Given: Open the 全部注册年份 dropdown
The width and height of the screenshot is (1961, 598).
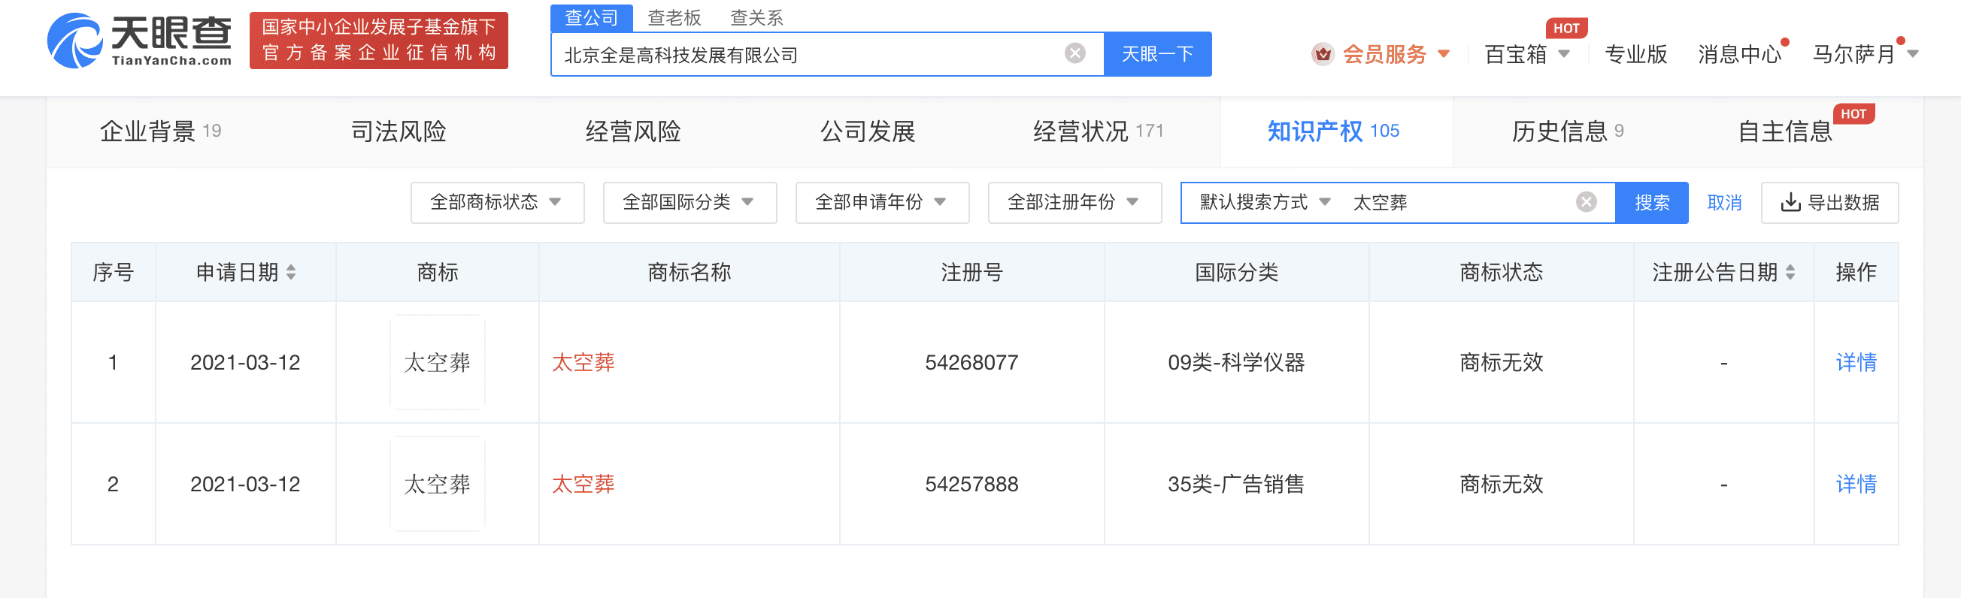Looking at the screenshot, I should coord(1075,202).
